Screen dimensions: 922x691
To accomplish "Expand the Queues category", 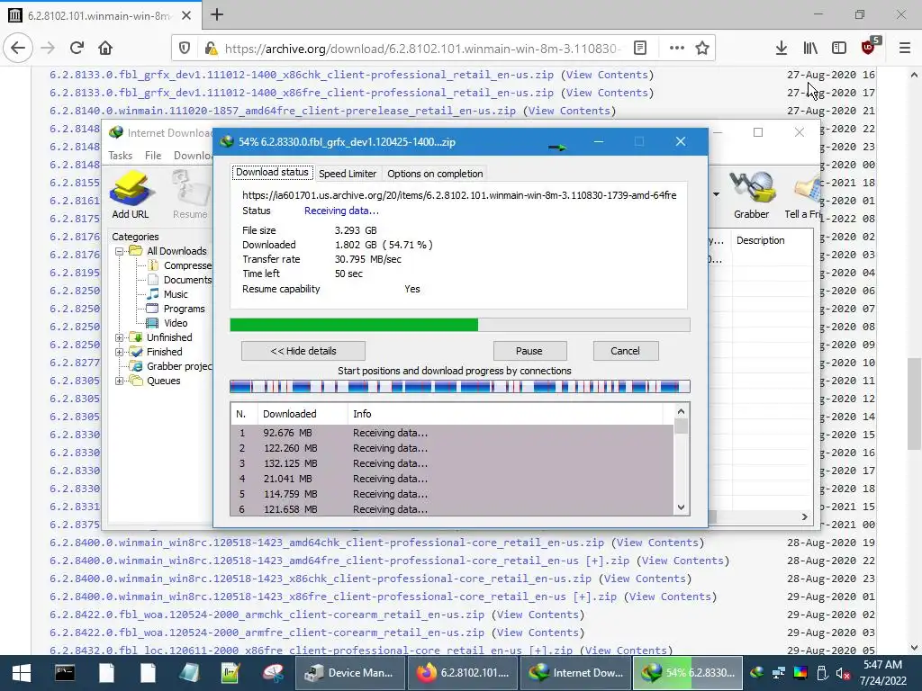I will click(120, 381).
